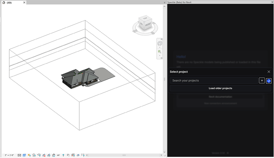The width and height of the screenshot is (274, 158).
Task: Open rendering dialog icon in view bar
Action: click(x=39, y=155)
